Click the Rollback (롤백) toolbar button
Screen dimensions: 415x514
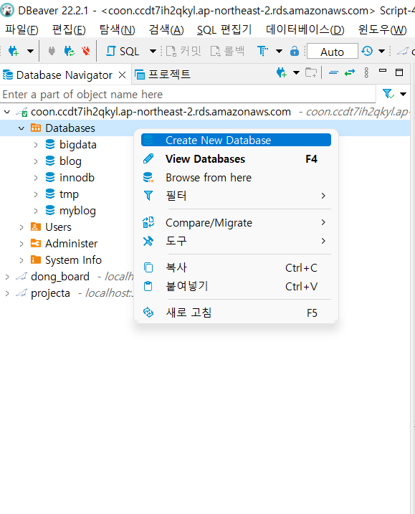[227, 51]
